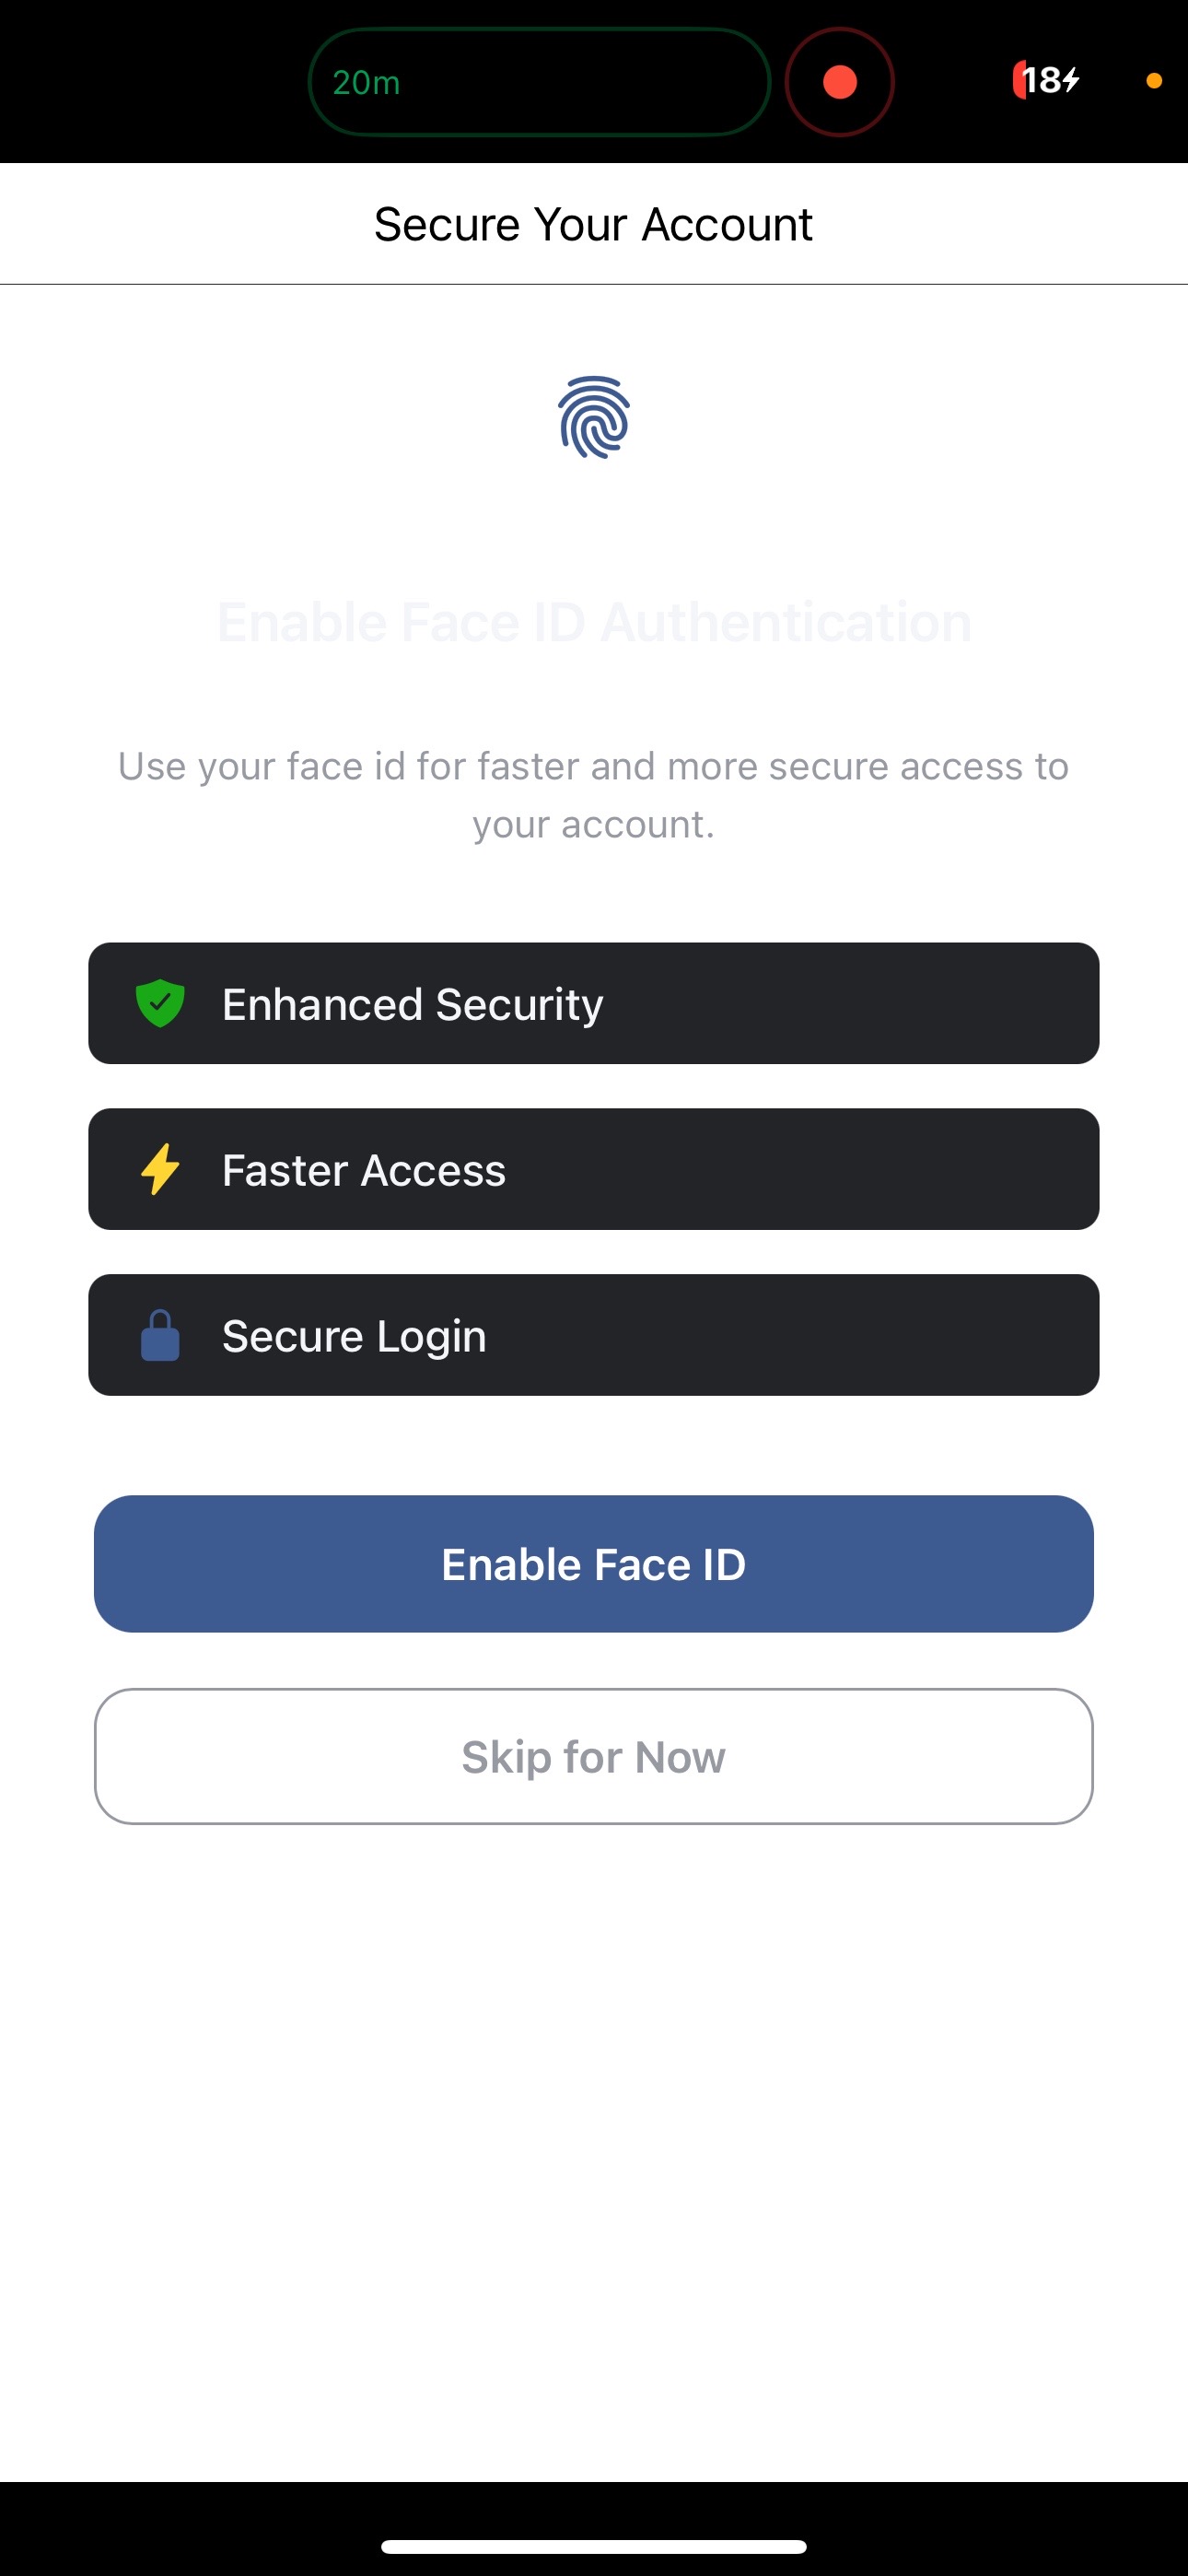The image size is (1188, 2576).
Task: Tap the red low-battery level icon
Action: pyautogui.click(x=1018, y=80)
